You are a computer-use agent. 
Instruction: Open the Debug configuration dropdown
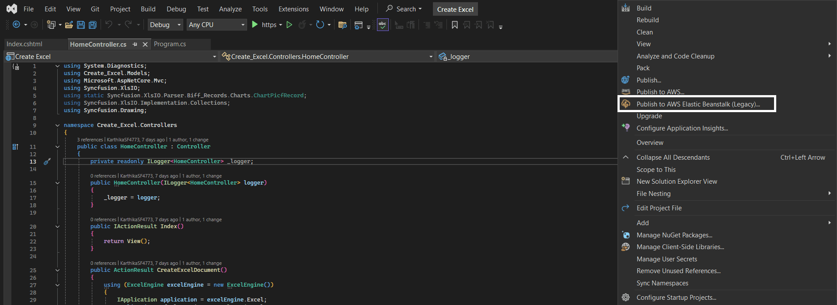(x=165, y=25)
